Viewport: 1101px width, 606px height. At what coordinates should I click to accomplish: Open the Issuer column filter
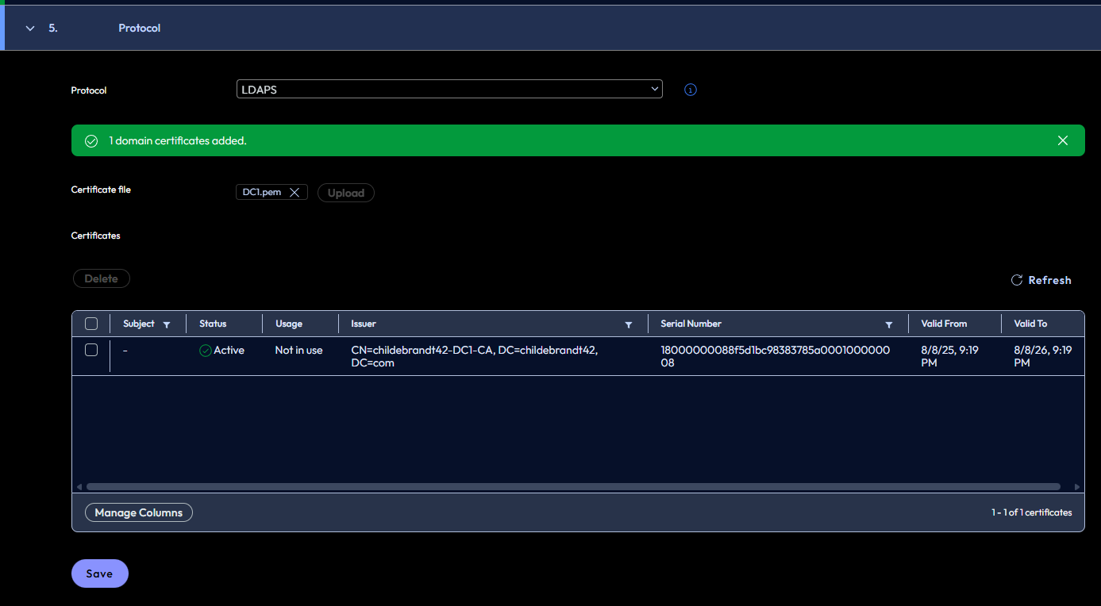click(x=629, y=324)
